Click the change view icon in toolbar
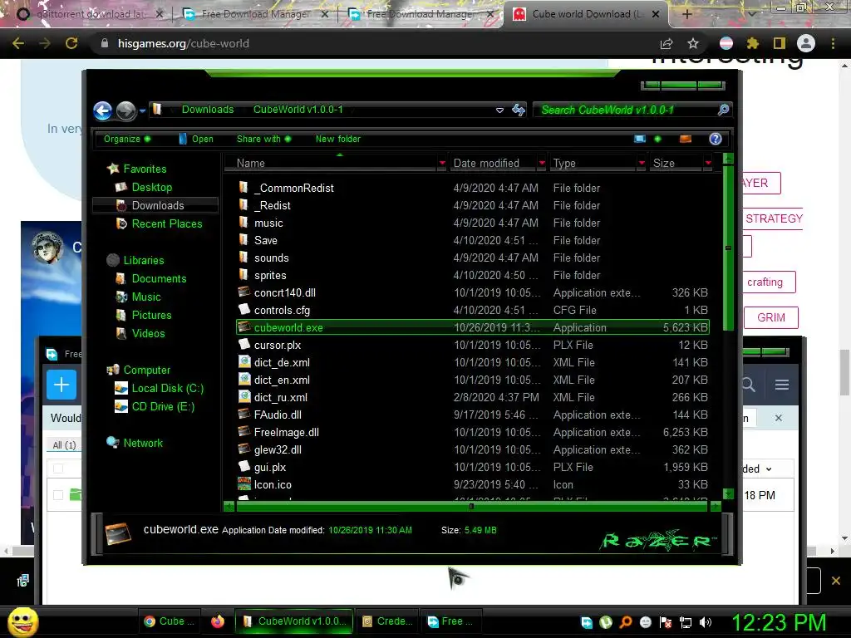851x638 pixels. pos(640,139)
